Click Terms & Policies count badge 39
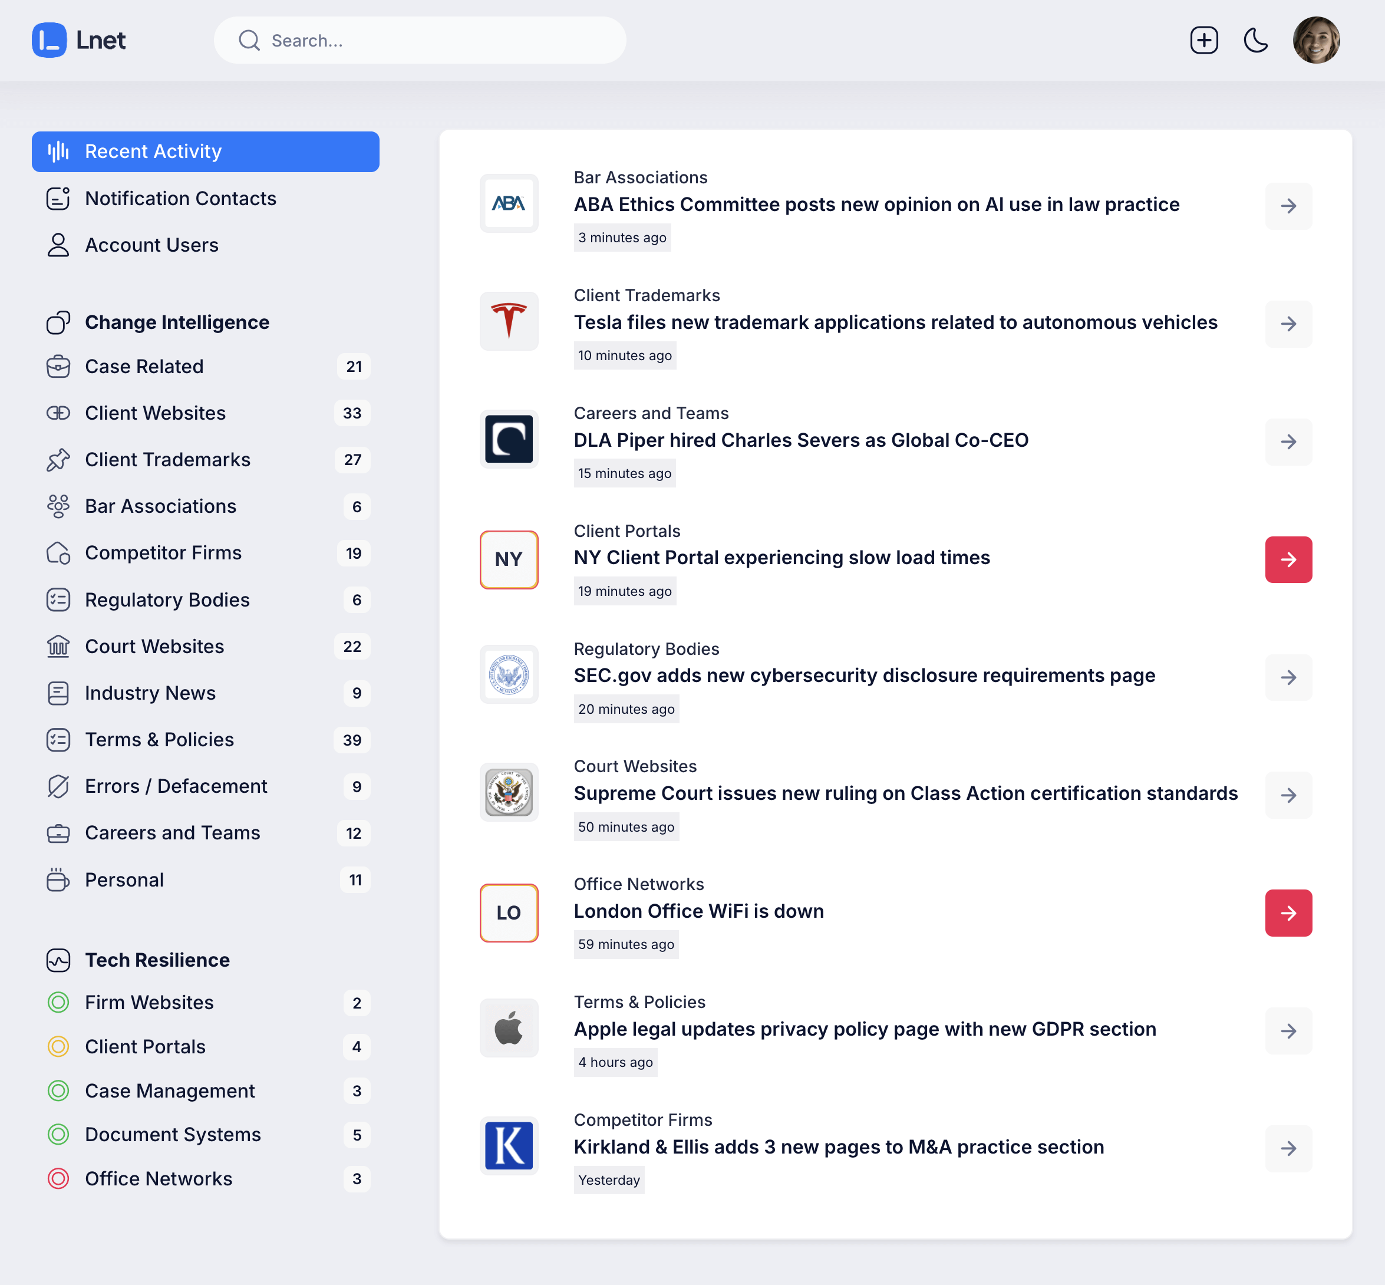This screenshot has width=1385, height=1285. 352,740
